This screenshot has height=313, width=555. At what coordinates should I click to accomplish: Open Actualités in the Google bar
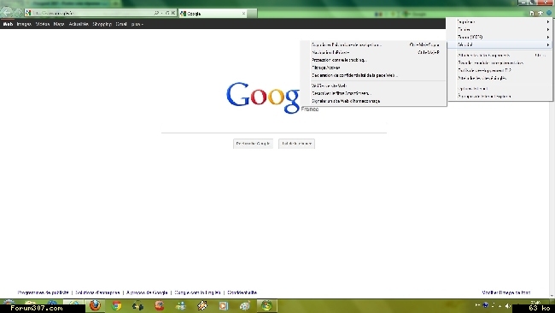click(x=79, y=24)
